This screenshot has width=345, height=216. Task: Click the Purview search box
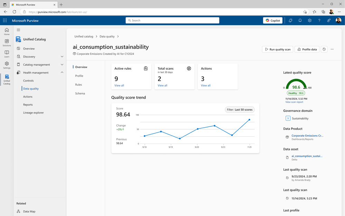(x=172, y=20)
